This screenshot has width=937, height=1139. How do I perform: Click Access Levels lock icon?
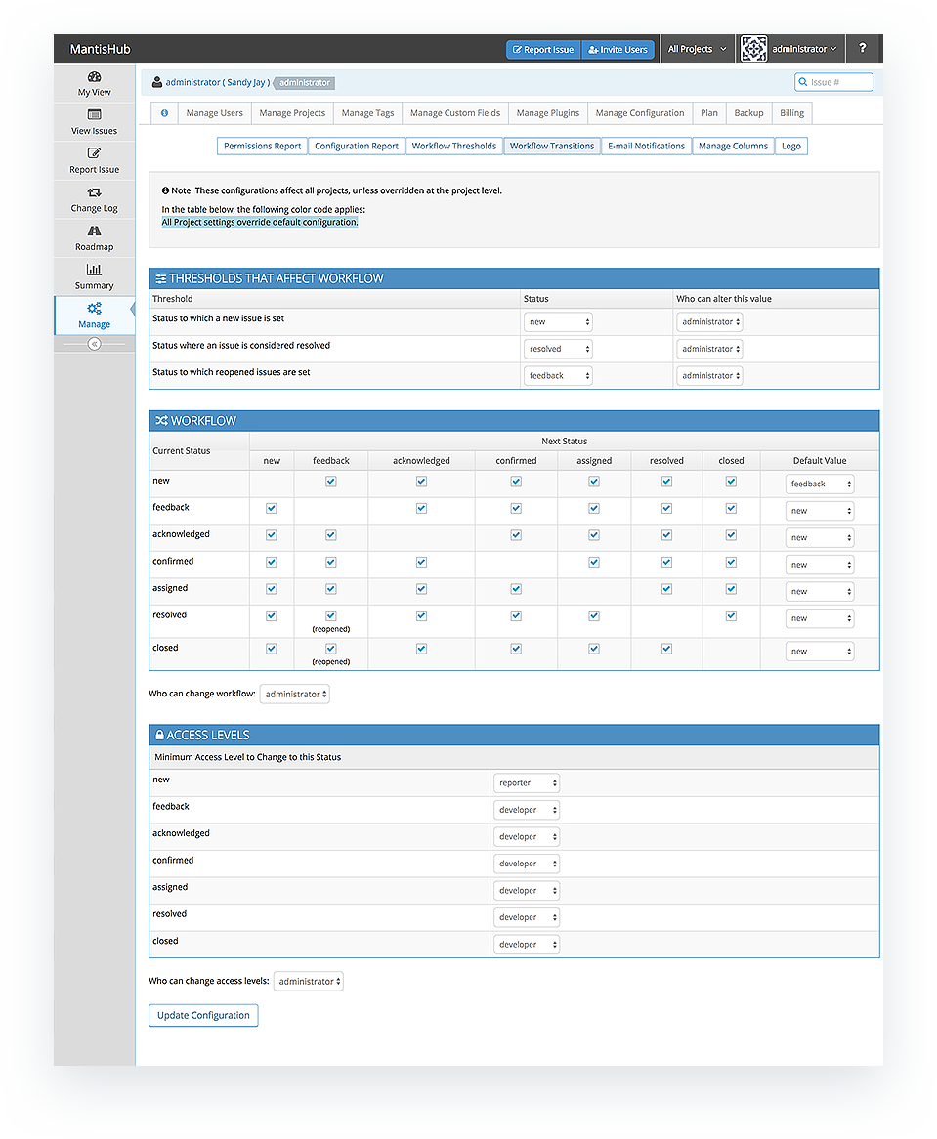coord(159,736)
